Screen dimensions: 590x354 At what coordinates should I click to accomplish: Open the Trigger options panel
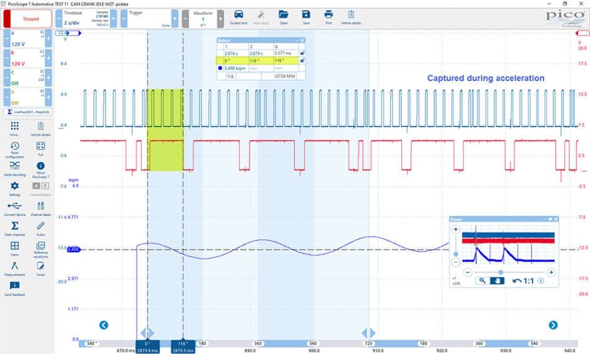(150, 19)
